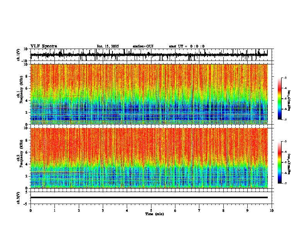Click the ch.2 color bar units label
Viewport: 306px width, 236px height.
coord(289,164)
